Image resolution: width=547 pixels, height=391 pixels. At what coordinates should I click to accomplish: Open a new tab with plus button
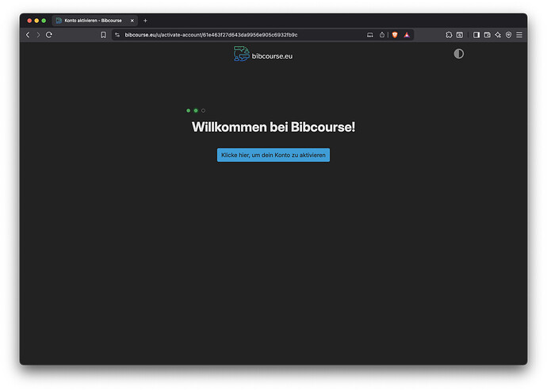[146, 21]
